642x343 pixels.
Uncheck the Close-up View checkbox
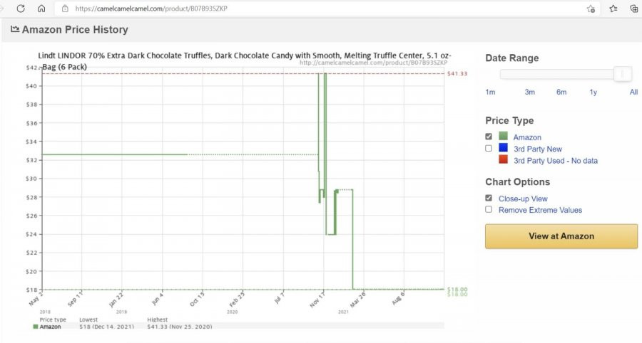pyautogui.click(x=489, y=198)
